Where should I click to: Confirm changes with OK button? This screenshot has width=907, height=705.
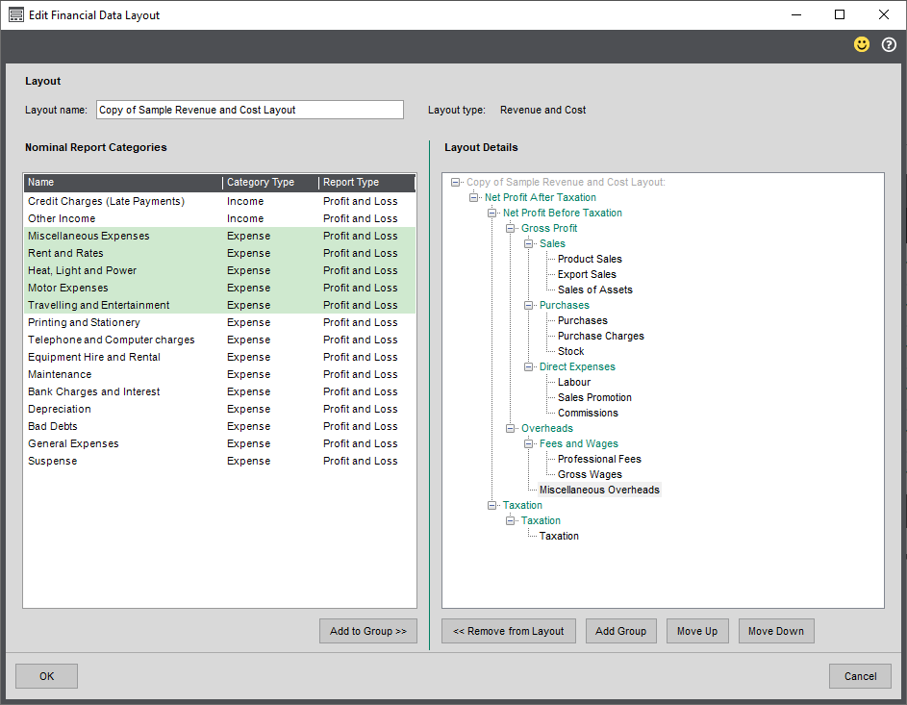[x=46, y=676]
